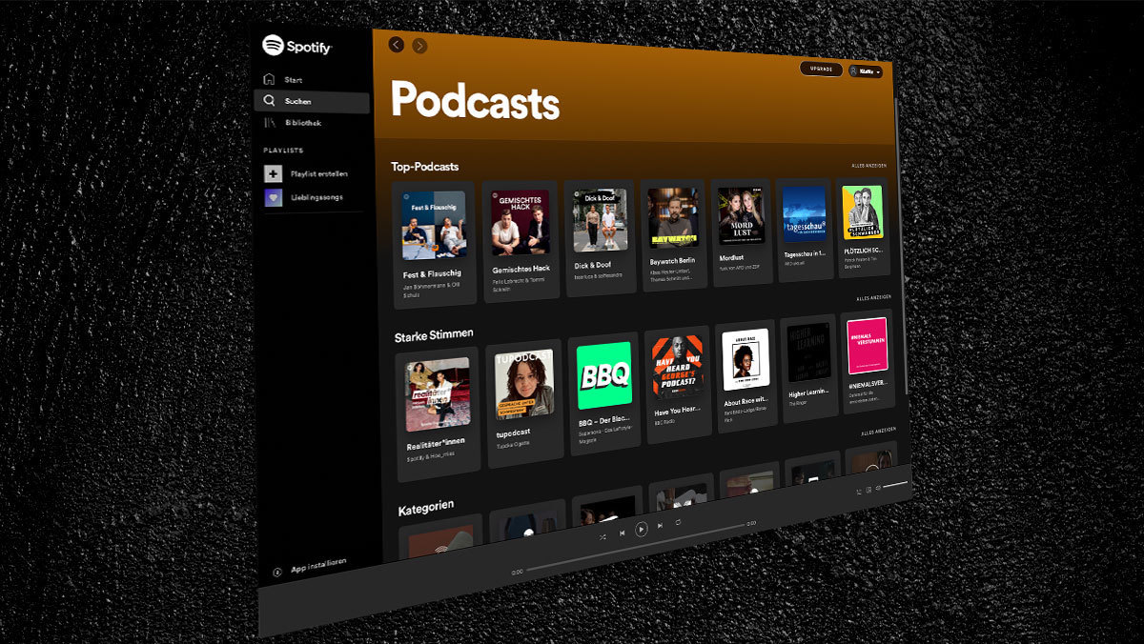Show all Top-Podcasts via Alles anzeigen
This screenshot has width=1144, height=644.
869,167
